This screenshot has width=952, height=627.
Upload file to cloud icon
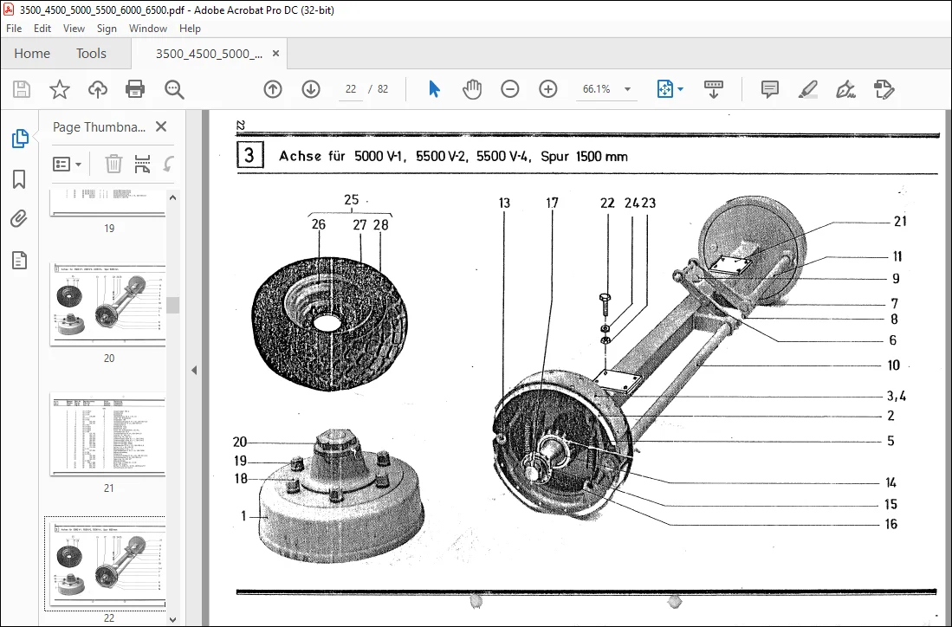97,89
